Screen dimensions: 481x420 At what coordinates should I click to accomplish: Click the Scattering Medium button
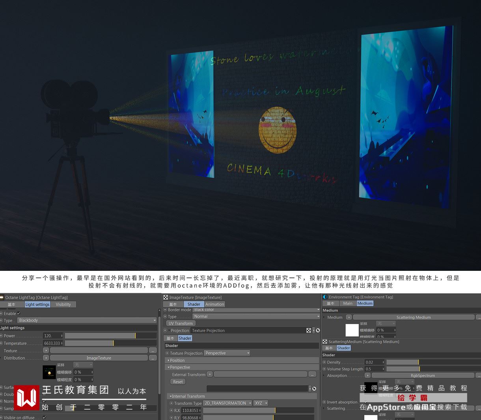tap(414, 317)
